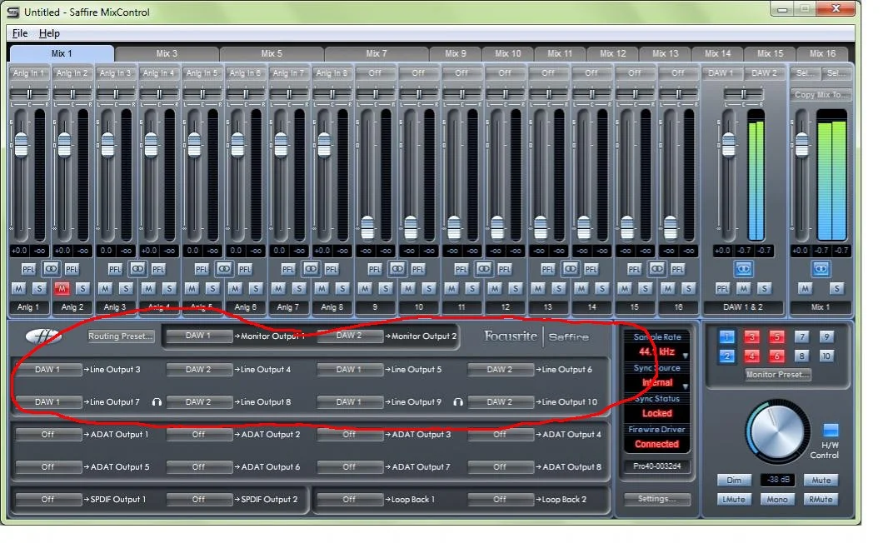The height and width of the screenshot is (543, 883).
Task: Toggle monitor output button 7
Action: pos(802,336)
